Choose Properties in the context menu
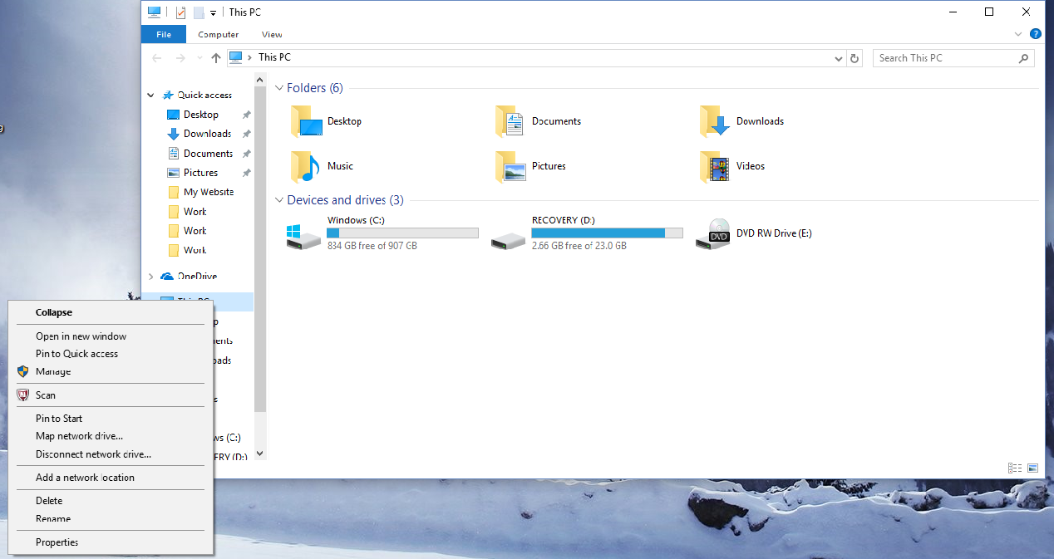1054x559 pixels. tap(57, 542)
